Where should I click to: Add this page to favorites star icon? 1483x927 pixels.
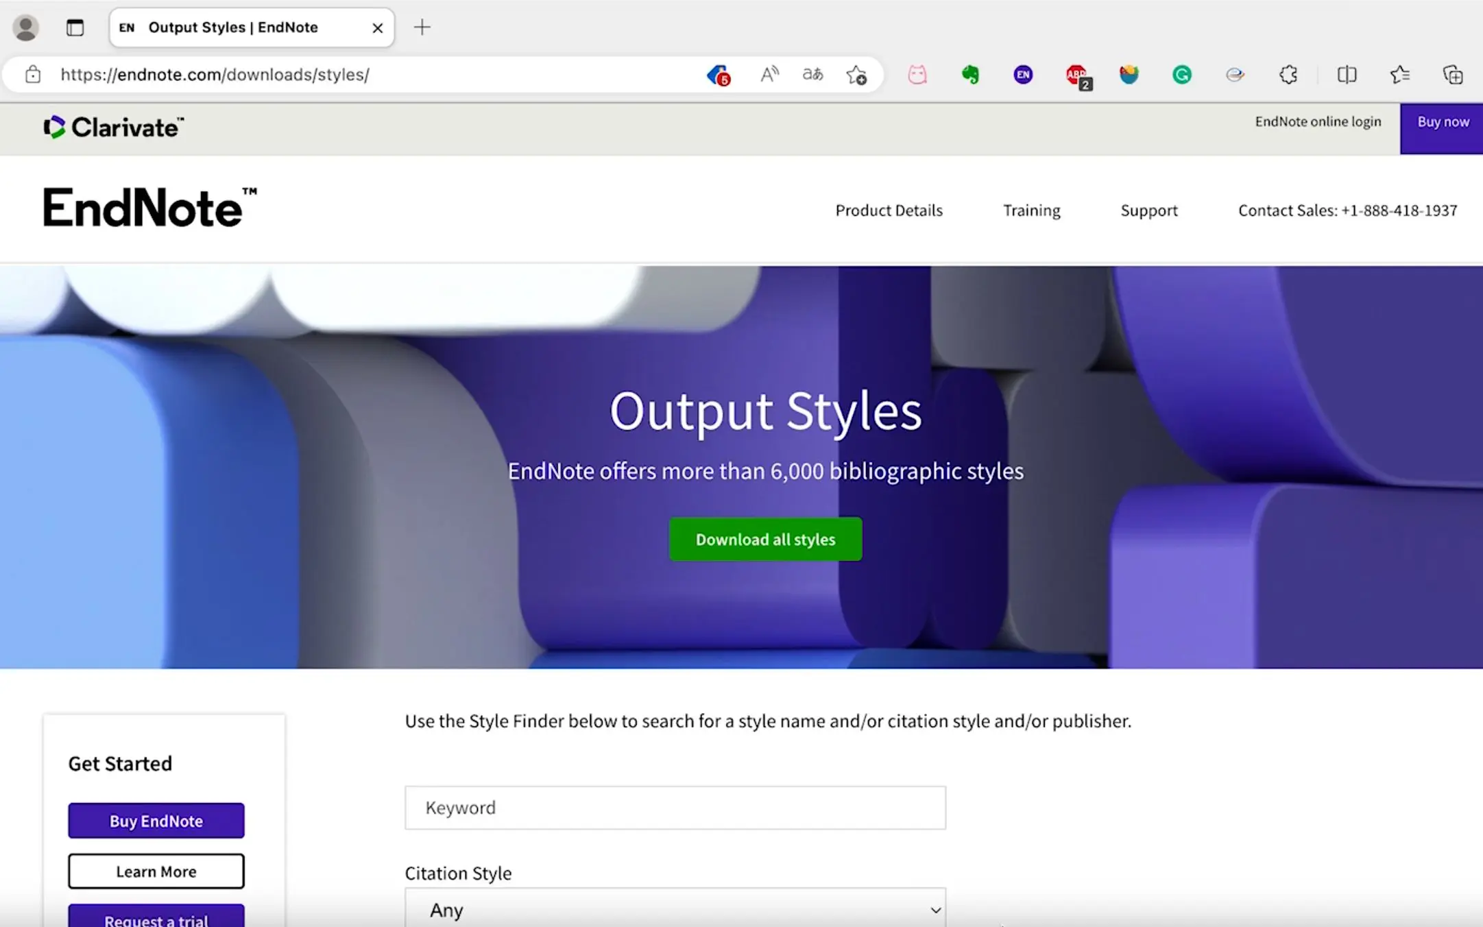point(856,75)
